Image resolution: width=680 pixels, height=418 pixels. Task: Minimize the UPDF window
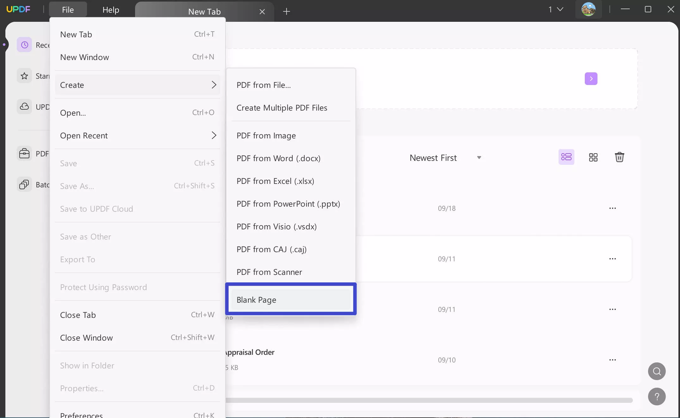pos(625,9)
